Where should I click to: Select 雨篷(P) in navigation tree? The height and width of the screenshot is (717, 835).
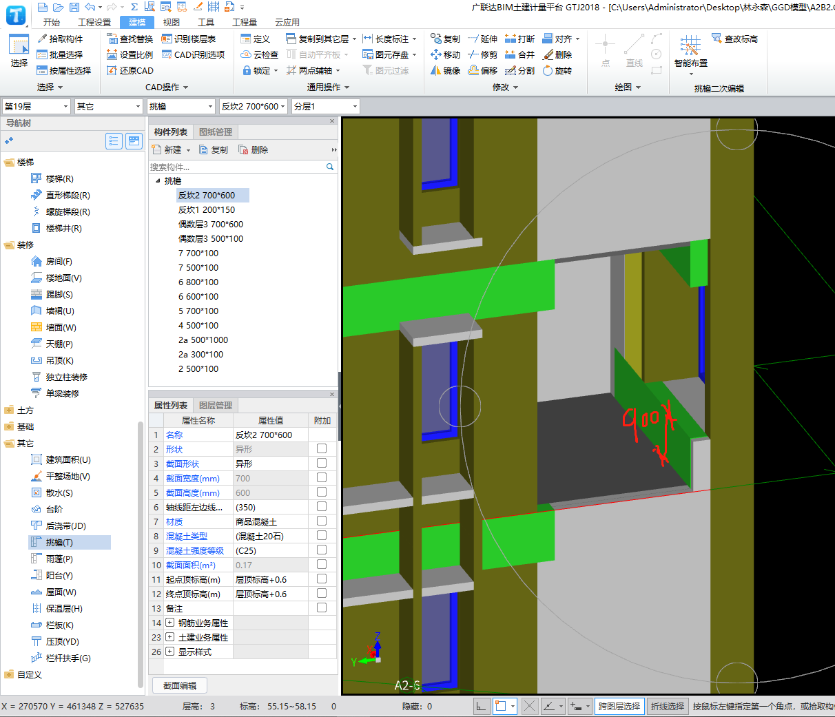(59, 559)
